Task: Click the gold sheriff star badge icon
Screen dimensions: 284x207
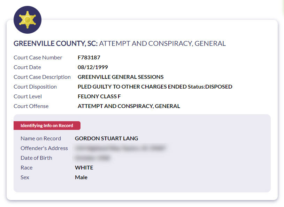Action: 27,20
